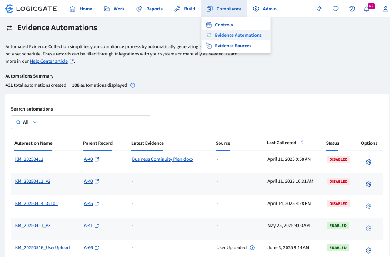The width and height of the screenshot is (390, 257).
Task: Click info icon beside automations displayed
Action: click(x=133, y=85)
